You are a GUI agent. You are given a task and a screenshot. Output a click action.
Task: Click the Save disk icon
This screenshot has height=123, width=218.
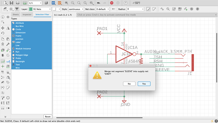tap(11, 3)
